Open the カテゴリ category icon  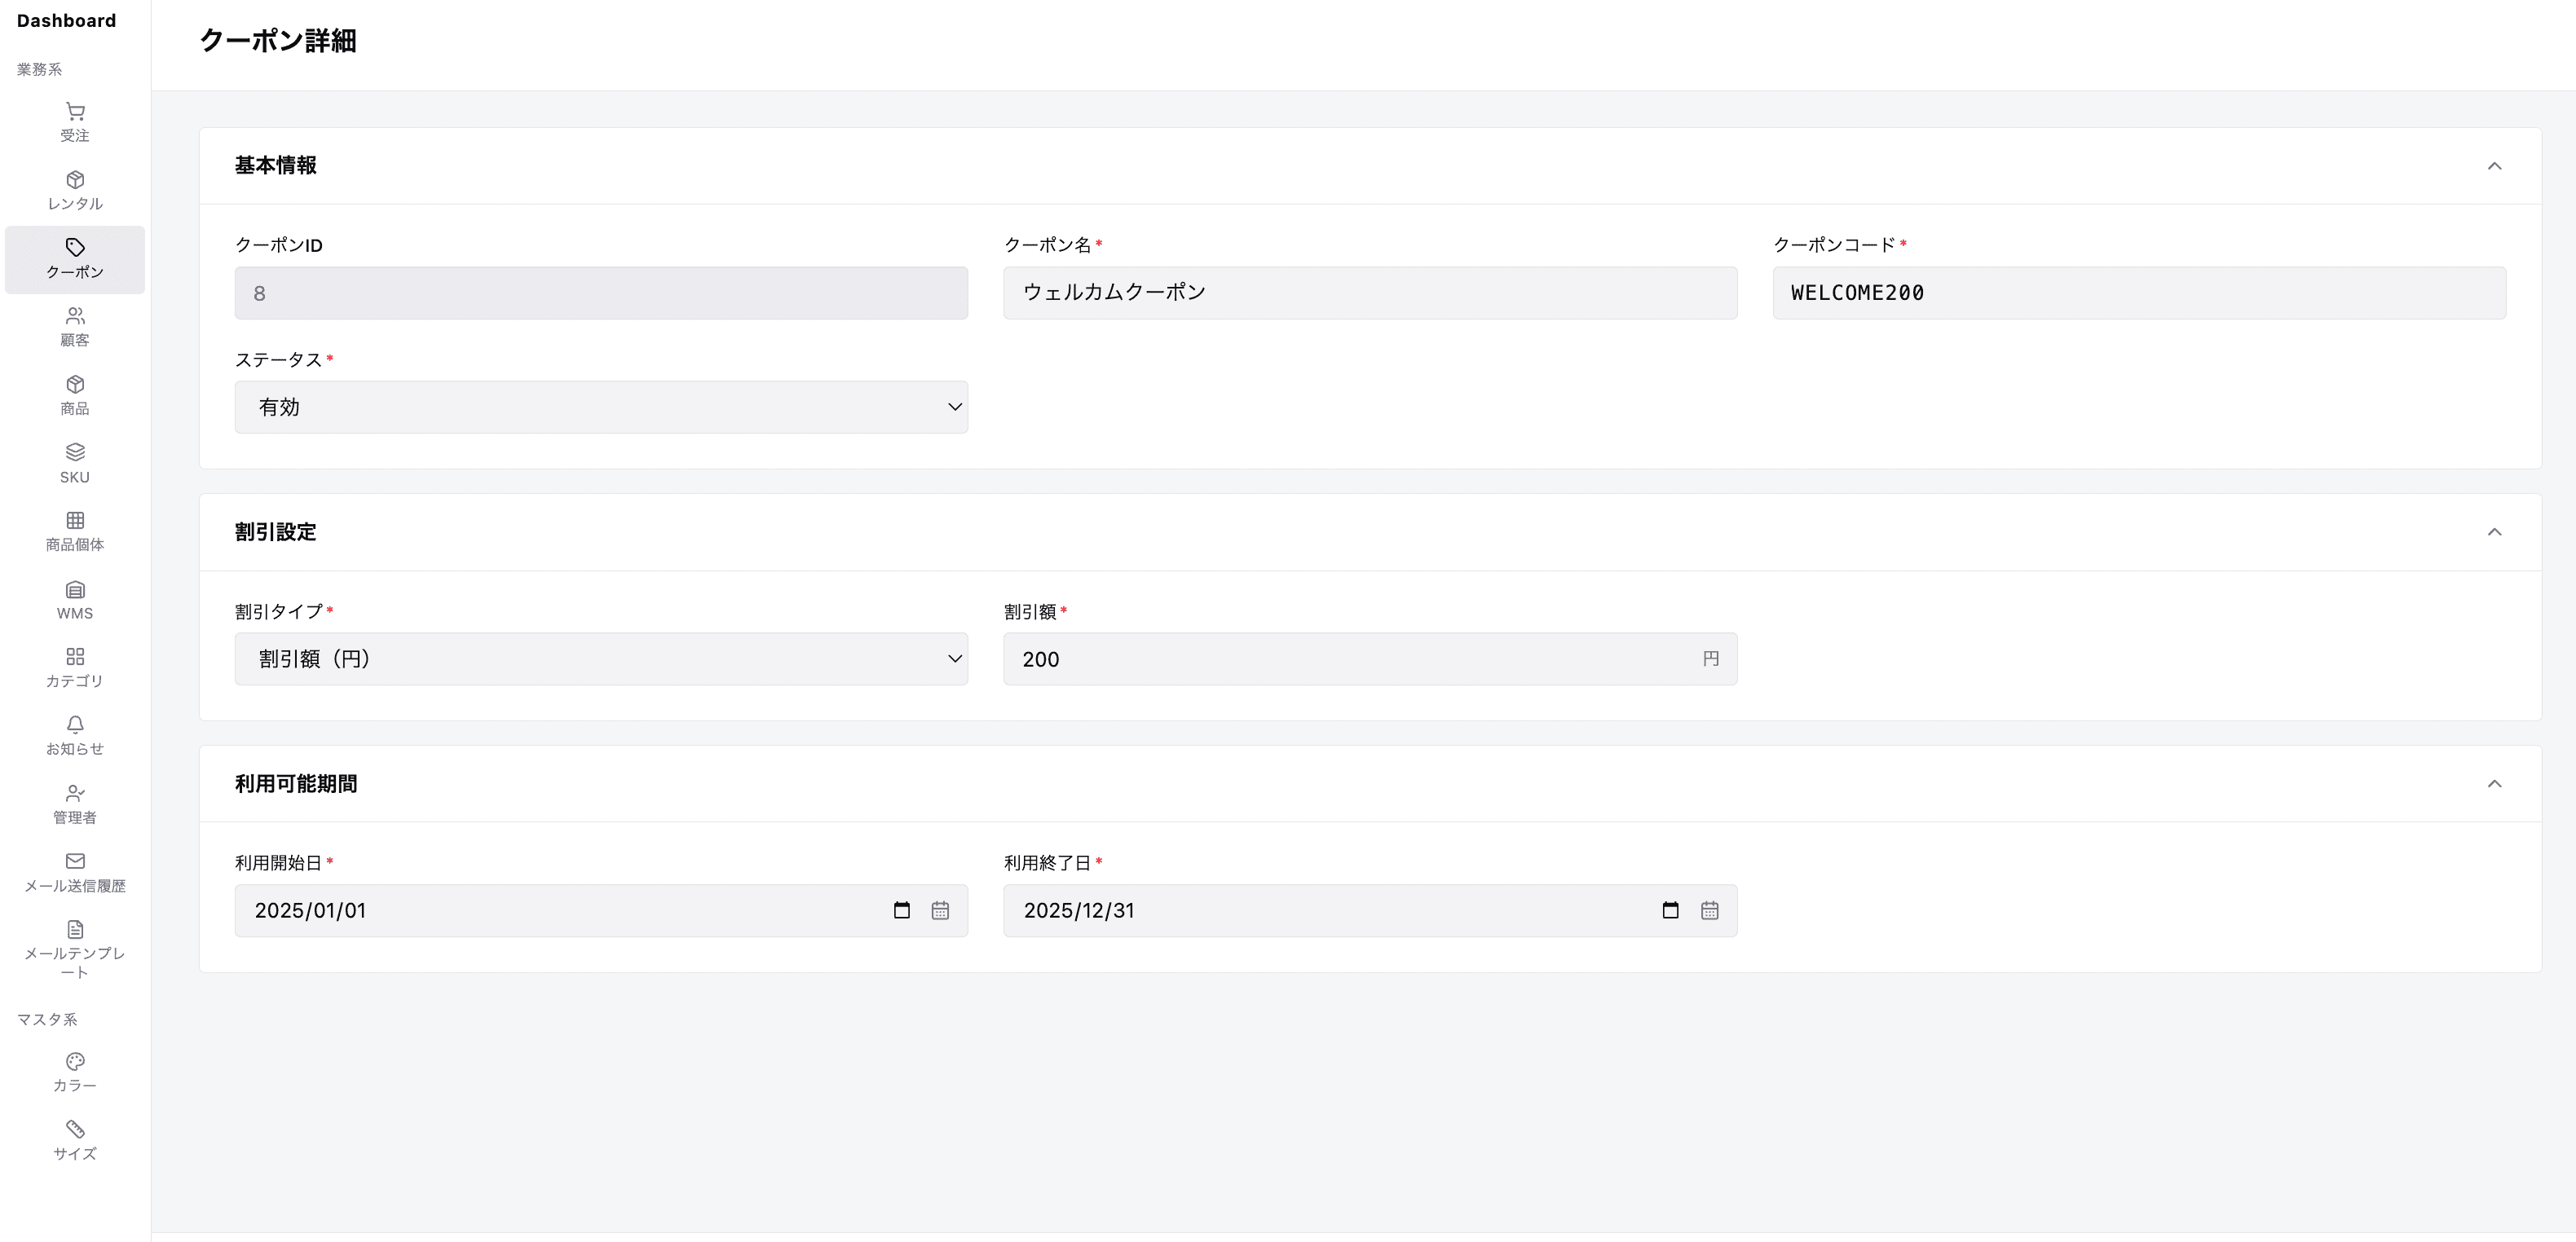pyautogui.click(x=75, y=656)
